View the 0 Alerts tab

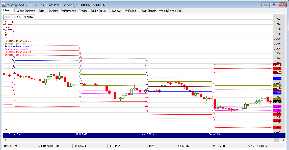pos(53,11)
